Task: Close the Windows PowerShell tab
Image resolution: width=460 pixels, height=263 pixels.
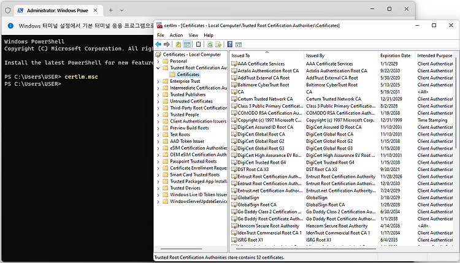Action: 95,10
